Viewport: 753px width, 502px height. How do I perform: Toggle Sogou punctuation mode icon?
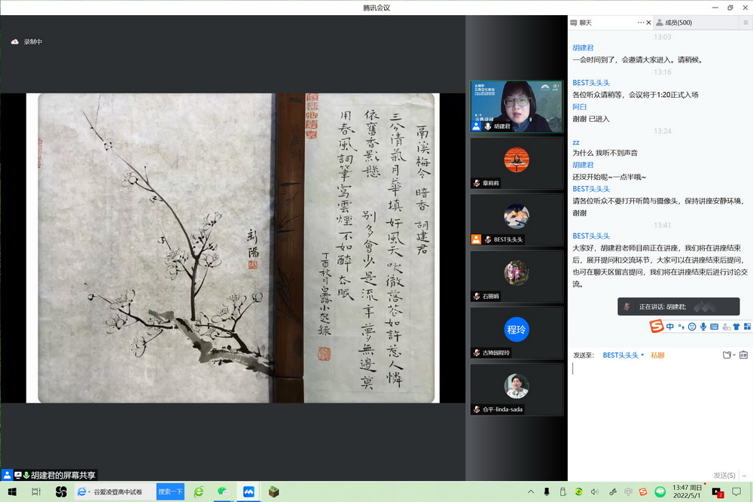(681, 327)
